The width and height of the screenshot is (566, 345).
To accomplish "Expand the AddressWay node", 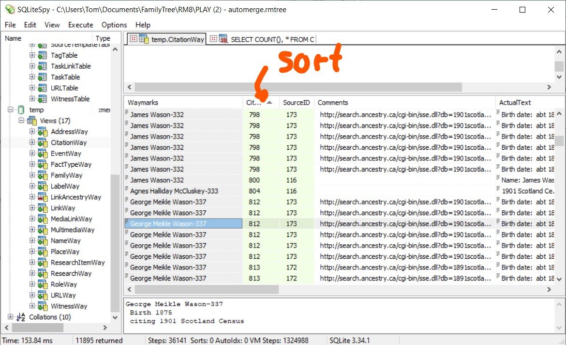I will [x=32, y=131].
